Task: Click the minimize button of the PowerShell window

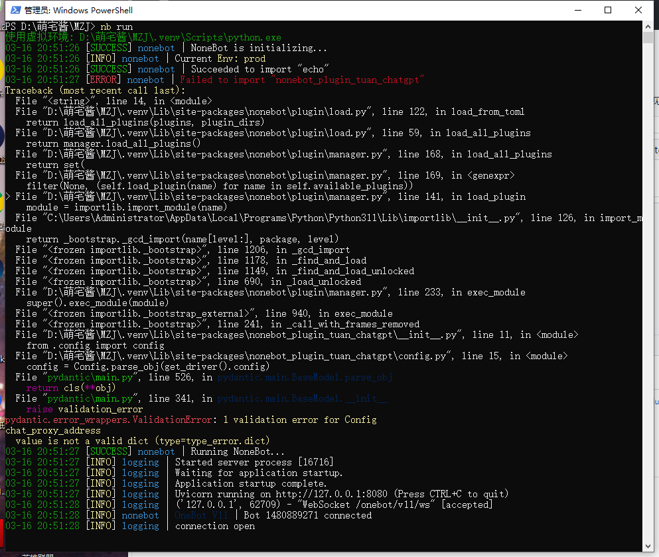Action: tap(578, 10)
